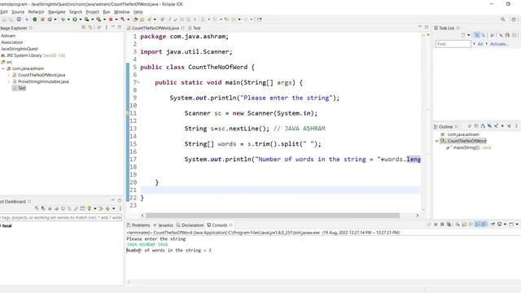Screen dimensions: 521x293
Task: Open the New Task dropdown arrow in Task List
Action: tap(469, 35)
